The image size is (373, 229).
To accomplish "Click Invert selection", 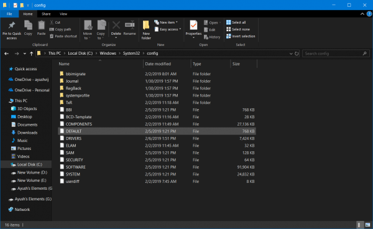I will 241,36.
